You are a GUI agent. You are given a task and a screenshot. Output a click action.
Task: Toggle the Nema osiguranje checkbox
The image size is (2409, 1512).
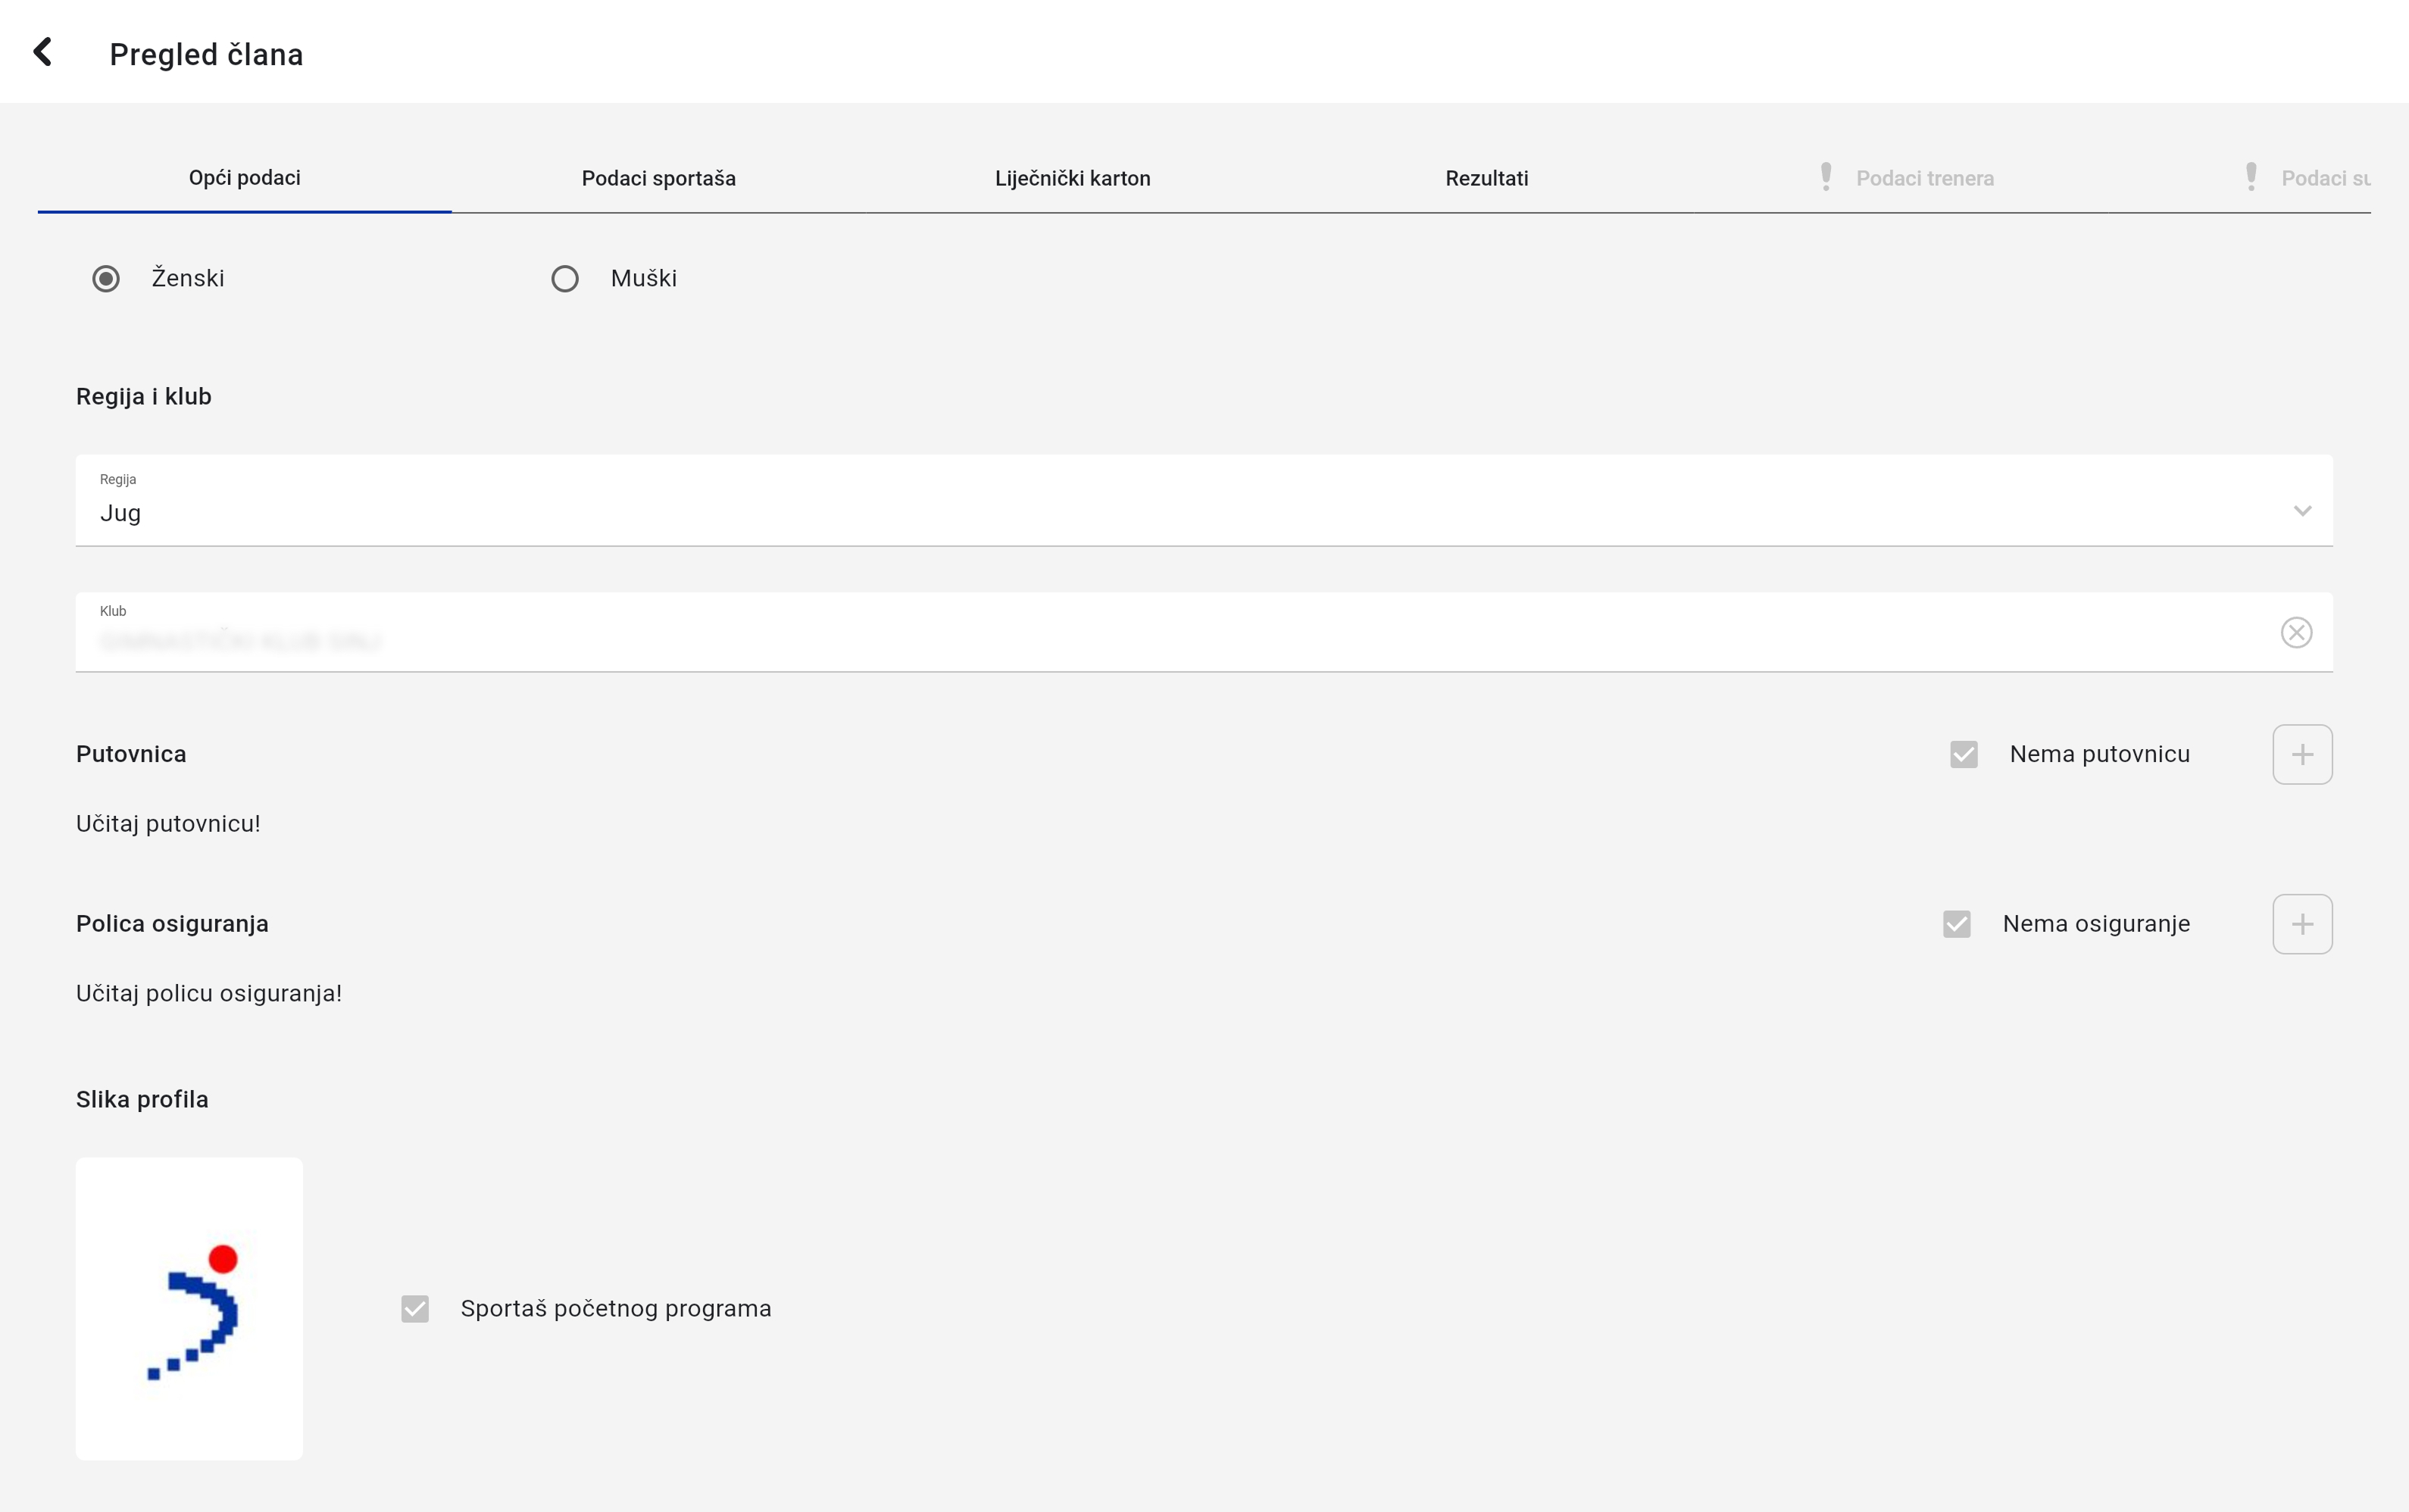(1957, 924)
